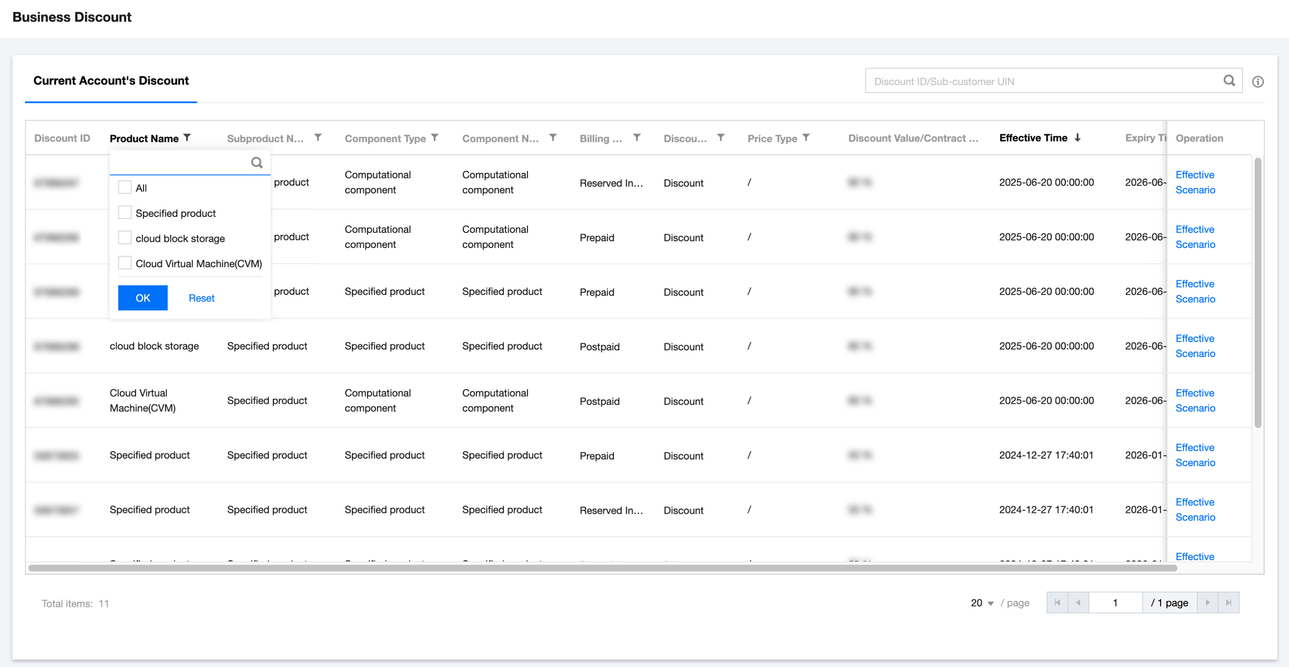The image size is (1289, 667).
Task: Open the Discount type column filter dropdown
Action: [x=721, y=138]
